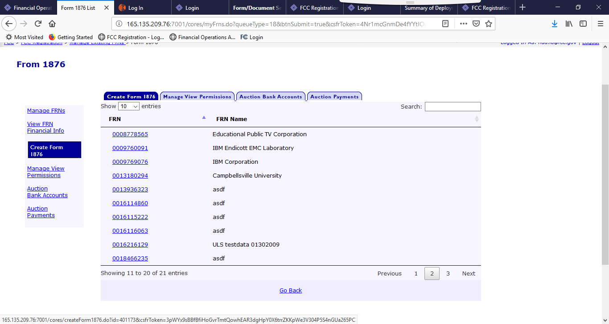Click the Campbellsville University name
The image size is (609, 324).
(247, 176)
